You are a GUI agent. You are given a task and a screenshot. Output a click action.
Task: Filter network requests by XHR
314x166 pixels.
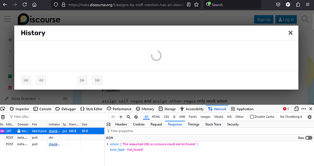point(182,117)
